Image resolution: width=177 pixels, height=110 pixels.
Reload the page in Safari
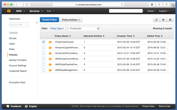[x=122, y=5]
